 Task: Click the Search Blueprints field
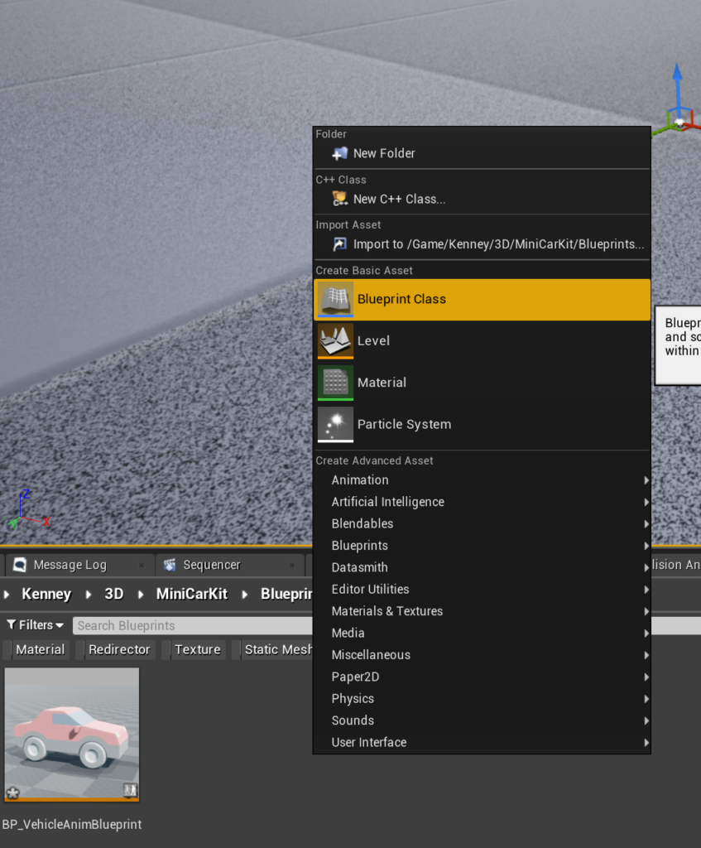pos(190,625)
